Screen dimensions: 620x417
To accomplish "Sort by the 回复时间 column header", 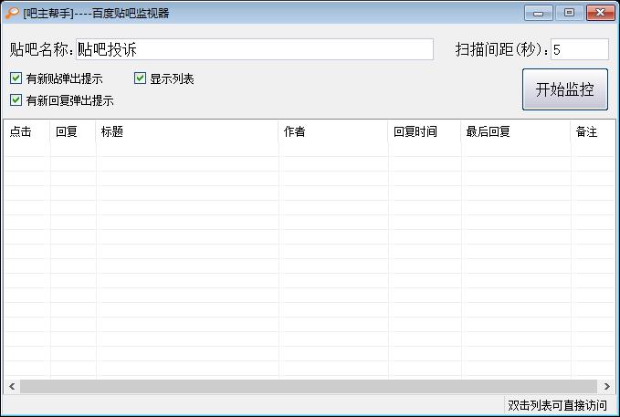I will pyautogui.click(x=426, y=131).
